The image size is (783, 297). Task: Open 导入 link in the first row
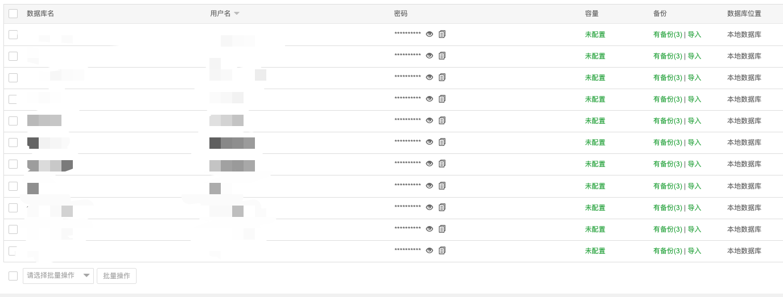694,35
